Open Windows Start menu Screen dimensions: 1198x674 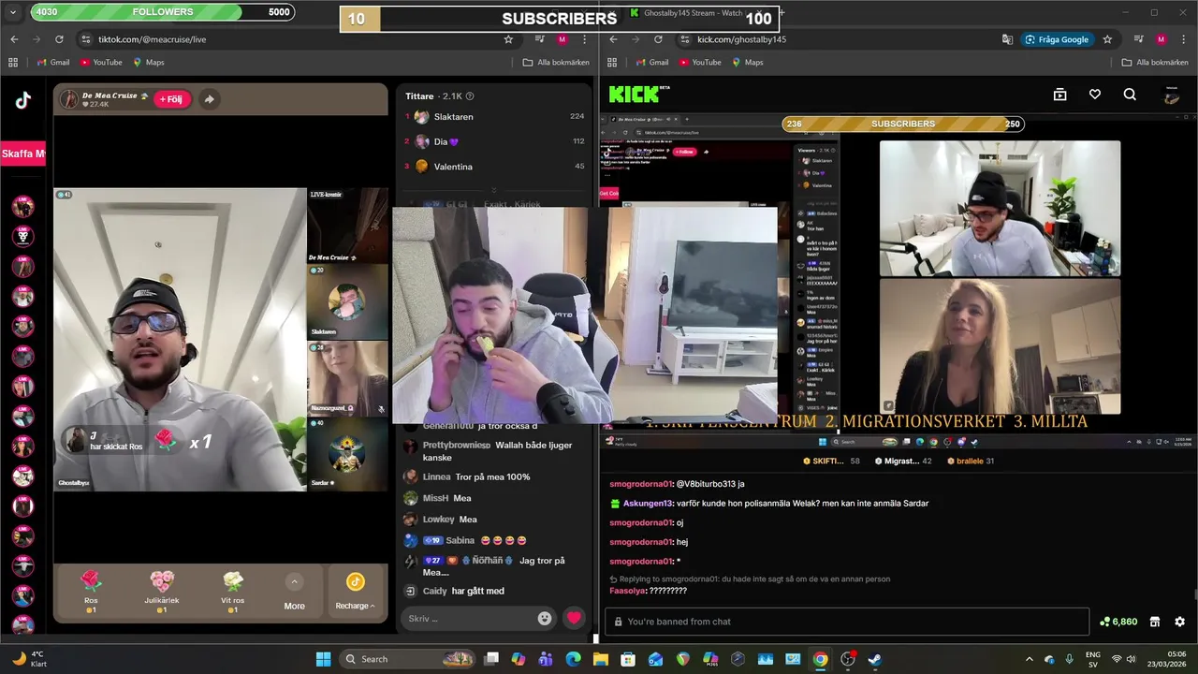[323, 659]
